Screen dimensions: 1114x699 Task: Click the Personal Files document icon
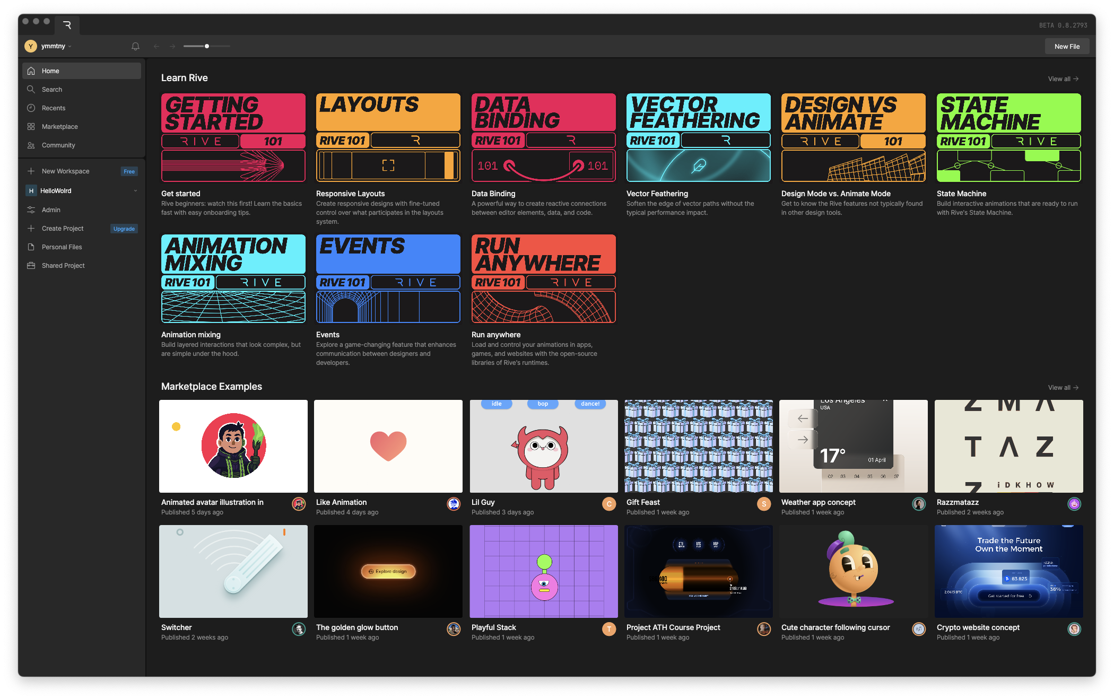click(31, 247)
